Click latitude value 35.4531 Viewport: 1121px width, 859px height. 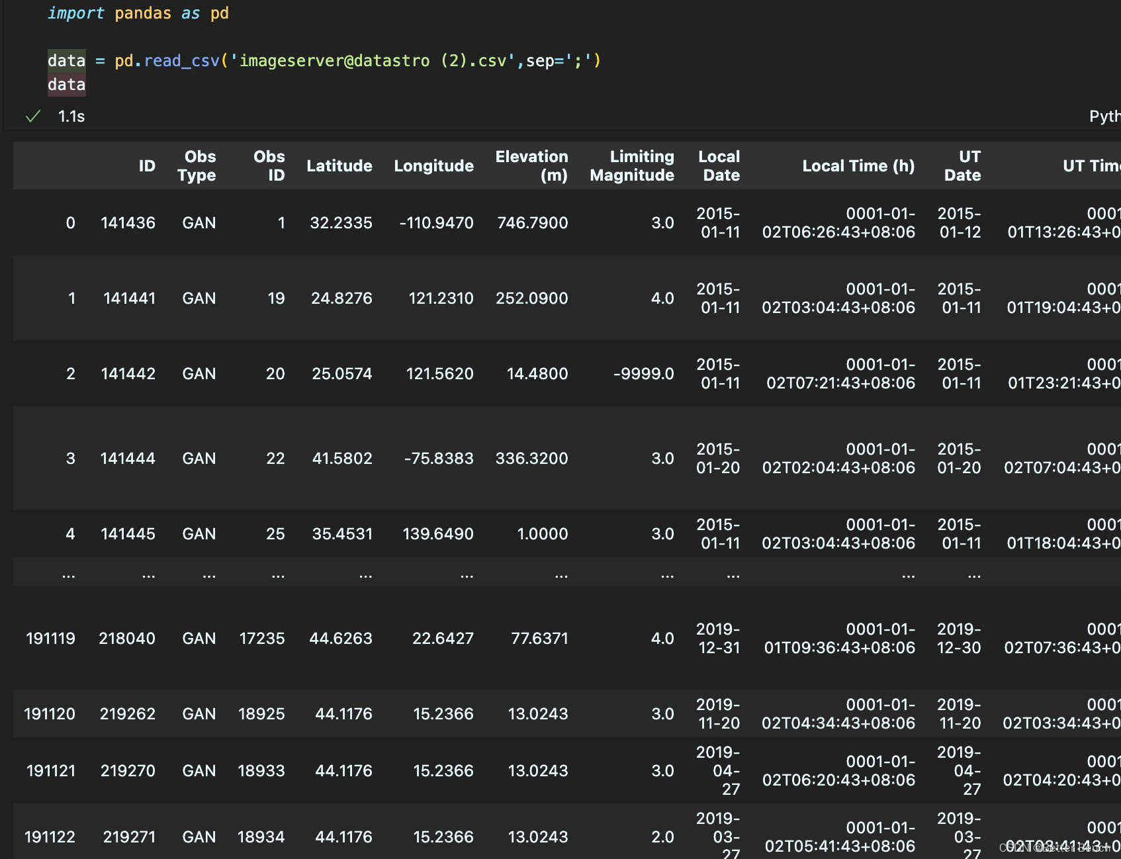coord(342,534)
